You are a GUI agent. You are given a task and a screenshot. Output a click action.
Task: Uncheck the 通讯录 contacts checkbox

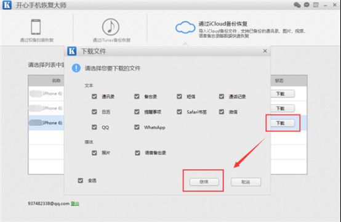[94, 96]
